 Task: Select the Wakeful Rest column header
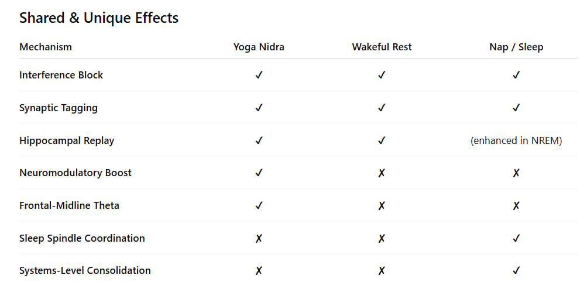(382, 47)
